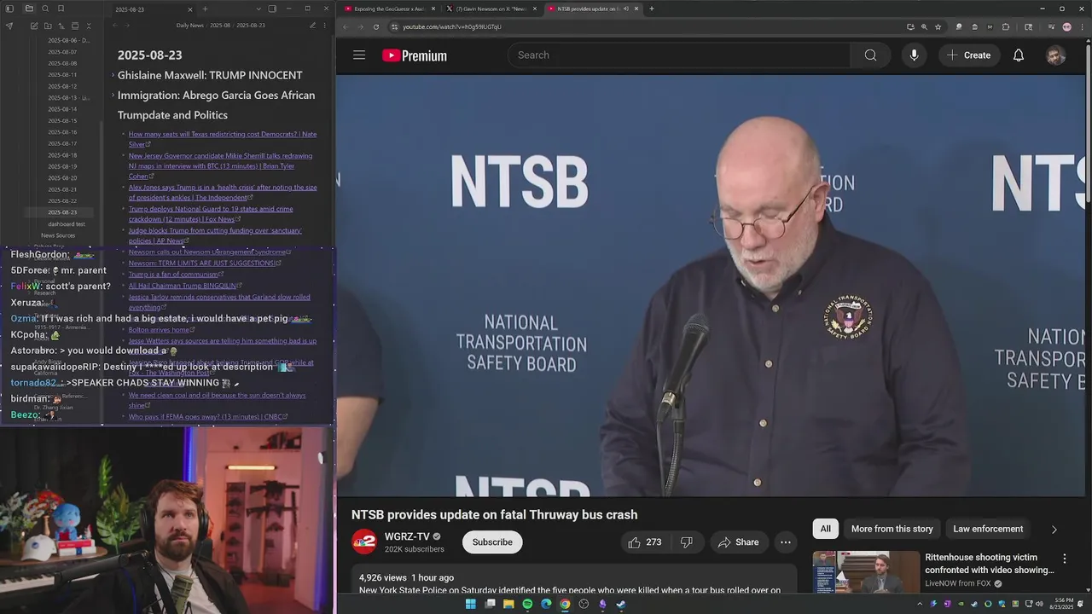
Task: Change sort order in Obsidian explorer
Action: click(61, 26)
